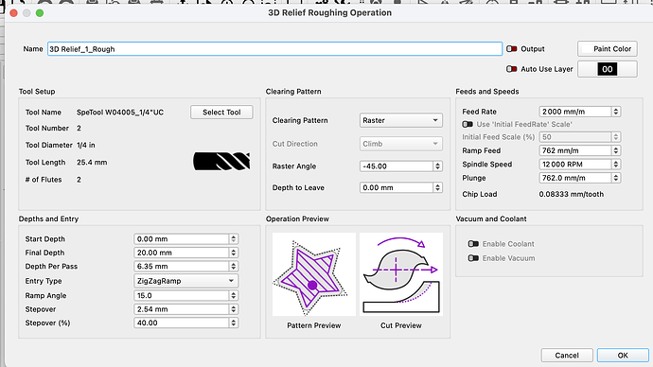Click the Spindle Speed stepper arrows
The width and height of the screenshot is (653, 367).
[x=616, y=165]
